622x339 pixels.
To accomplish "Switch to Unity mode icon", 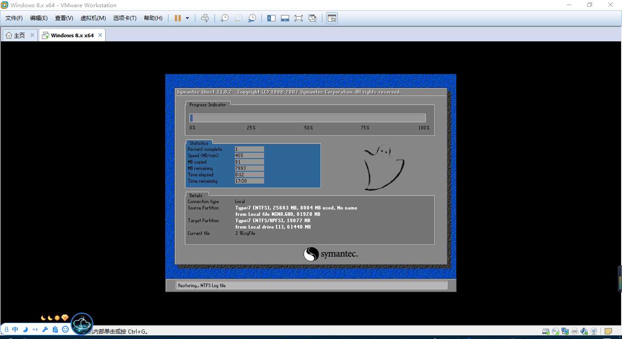I will tap(312, 18).
